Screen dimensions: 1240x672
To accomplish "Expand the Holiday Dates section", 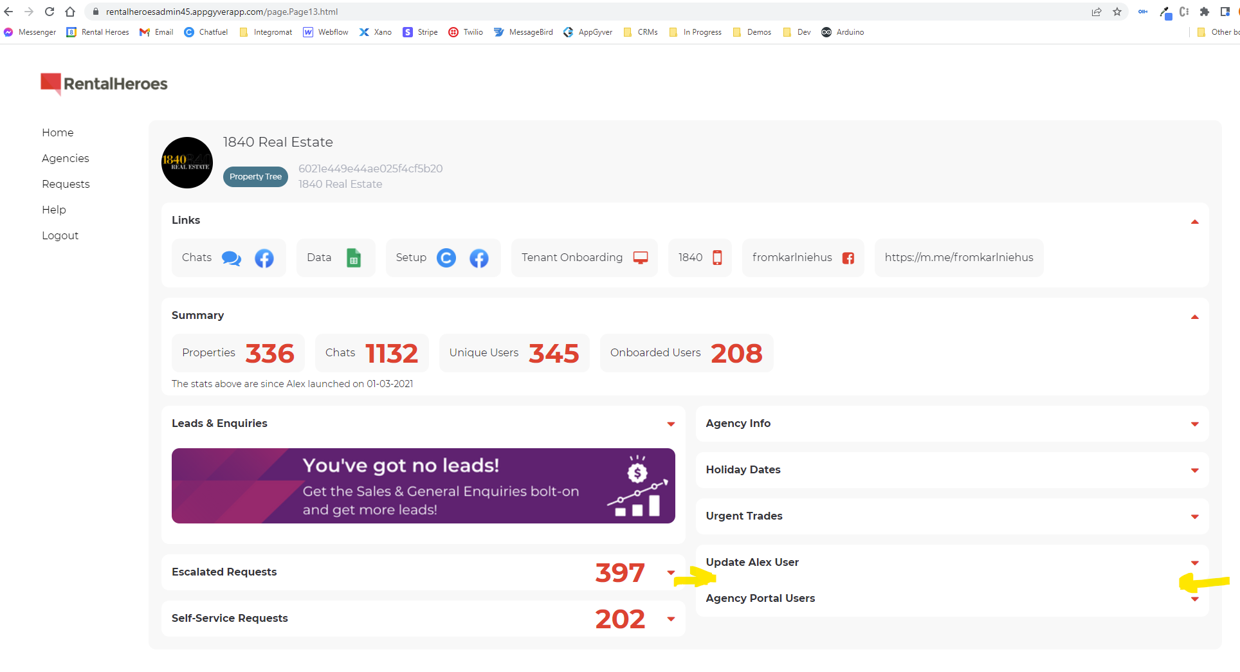I will [1195, 470].
